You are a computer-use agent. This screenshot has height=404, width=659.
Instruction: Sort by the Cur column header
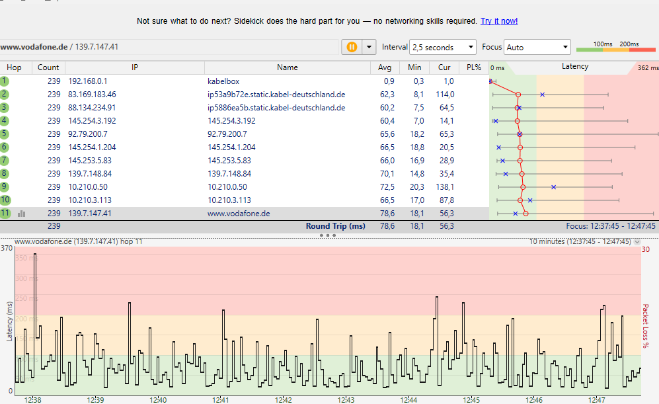[444, 67]
